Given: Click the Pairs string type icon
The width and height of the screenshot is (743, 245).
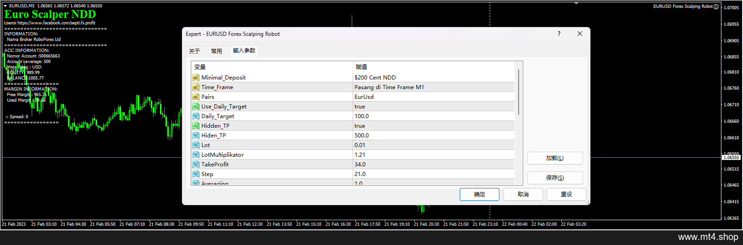Looking at the screenshot, I should pos(195,97).
